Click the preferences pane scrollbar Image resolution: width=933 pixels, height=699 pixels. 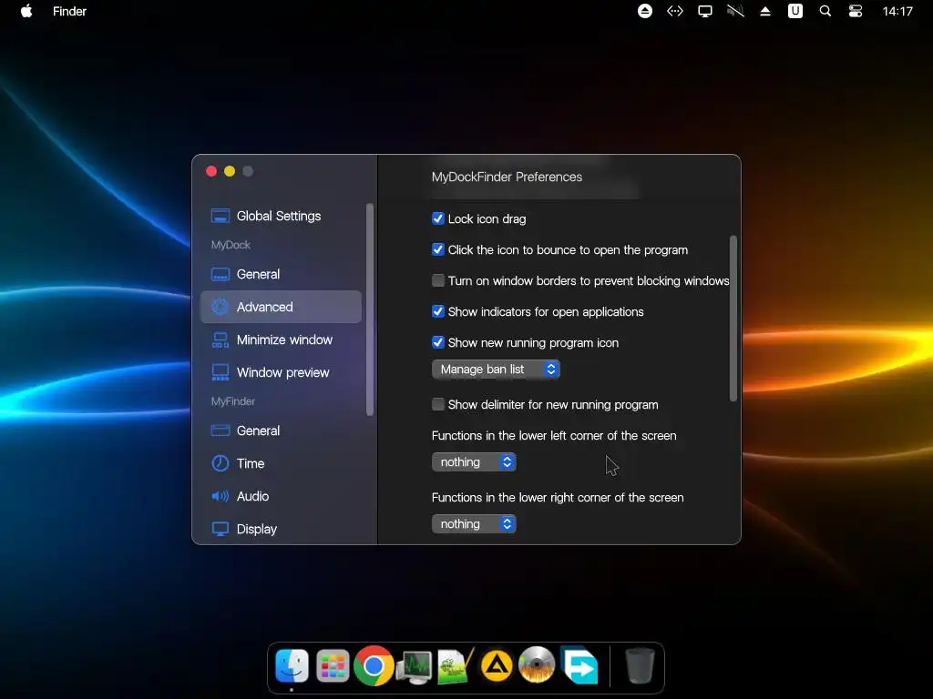click(733, 319)
